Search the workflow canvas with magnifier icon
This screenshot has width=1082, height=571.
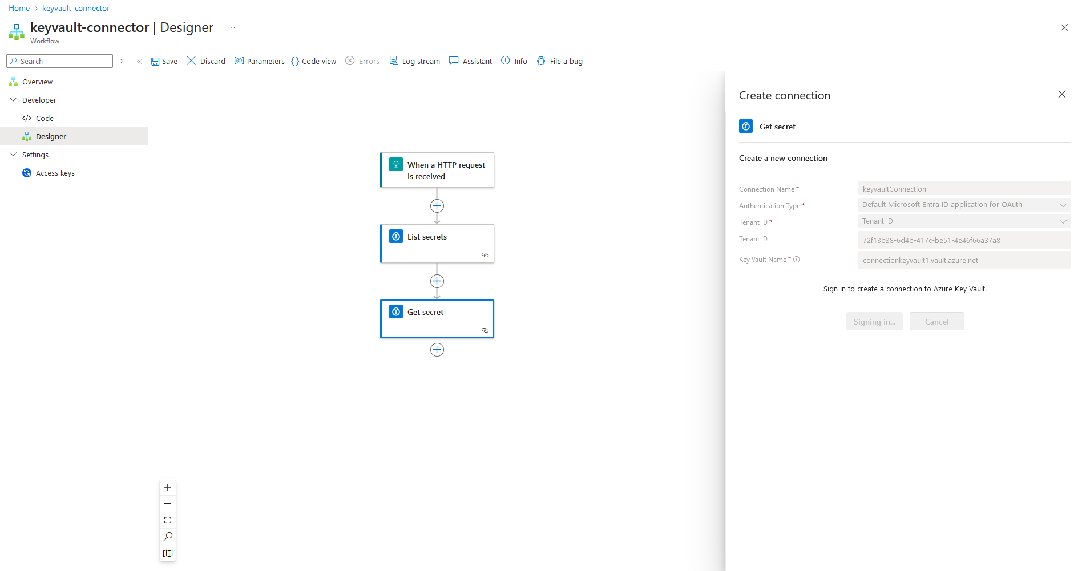(x=168, y=537)
